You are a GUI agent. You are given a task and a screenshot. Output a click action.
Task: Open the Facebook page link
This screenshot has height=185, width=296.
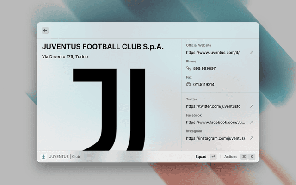click(x=216, y=123)
